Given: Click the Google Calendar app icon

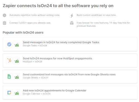Looking at the screenshot, I should 9,93.
